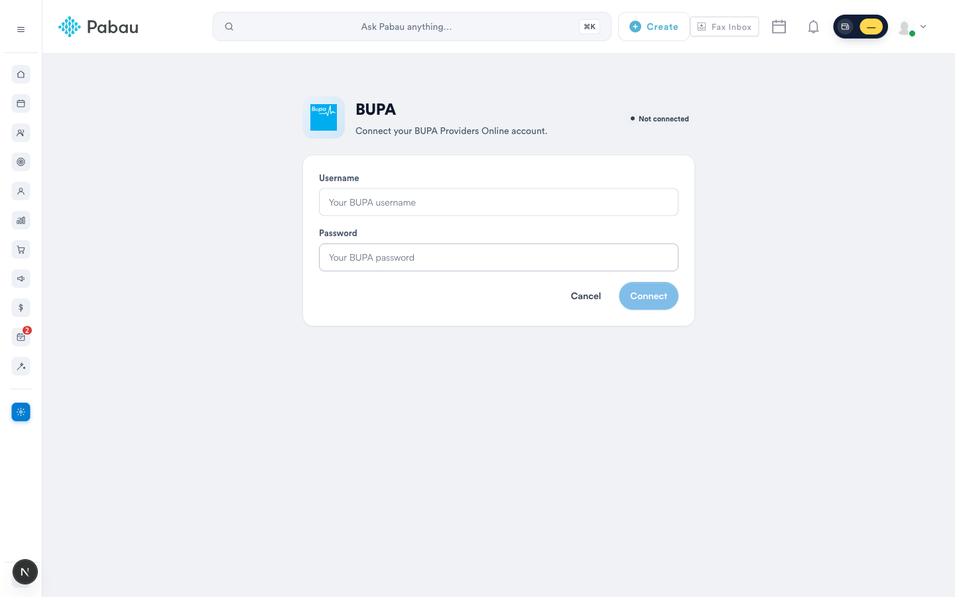955x597 pixels.
Task: Click the Connect button
Action: [649, 296]
